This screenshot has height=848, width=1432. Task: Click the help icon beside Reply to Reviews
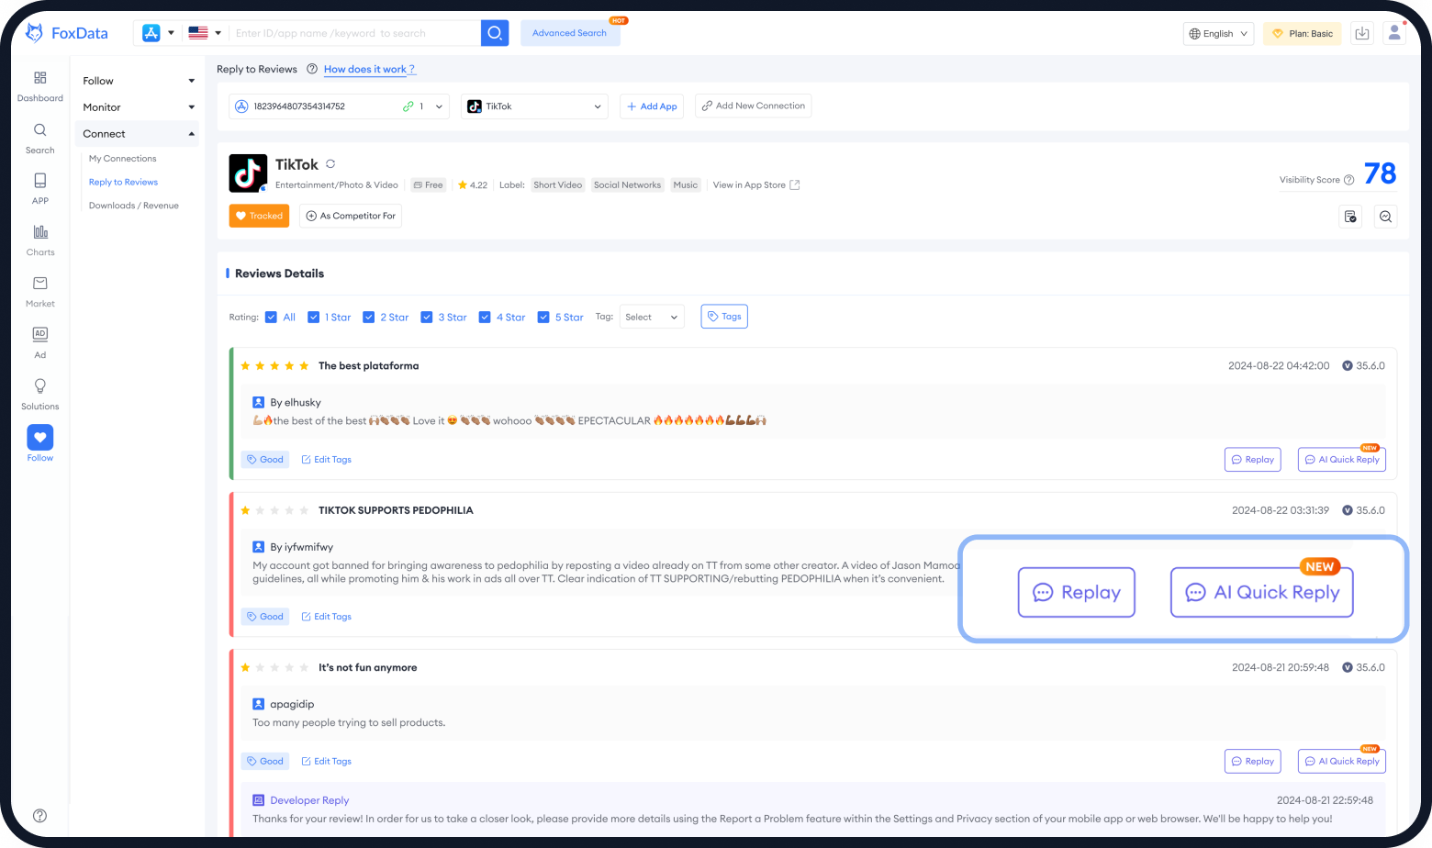312,69
